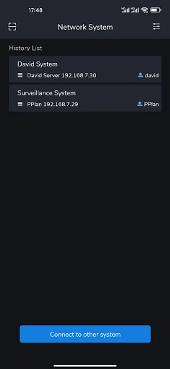
Task: Tap the PPlan username on the right
Action: [x=152, y=104]
